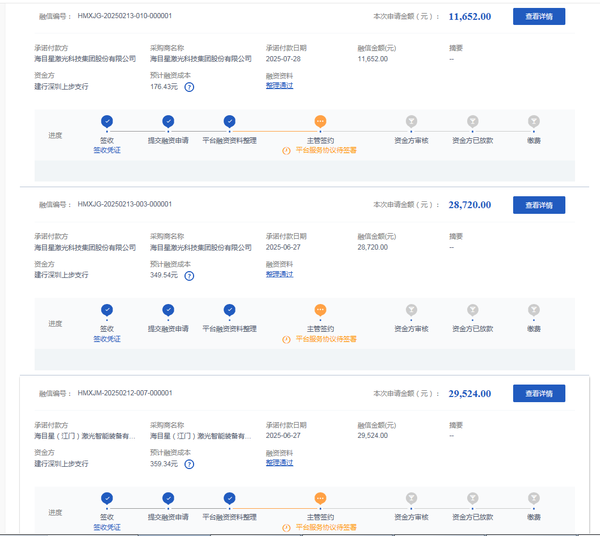
Task: Click the grey 资金方已放款 step icon in the 11,652.00 card
Action: coord(473,121)
